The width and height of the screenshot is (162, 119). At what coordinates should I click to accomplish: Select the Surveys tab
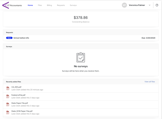tap(73, 5)
